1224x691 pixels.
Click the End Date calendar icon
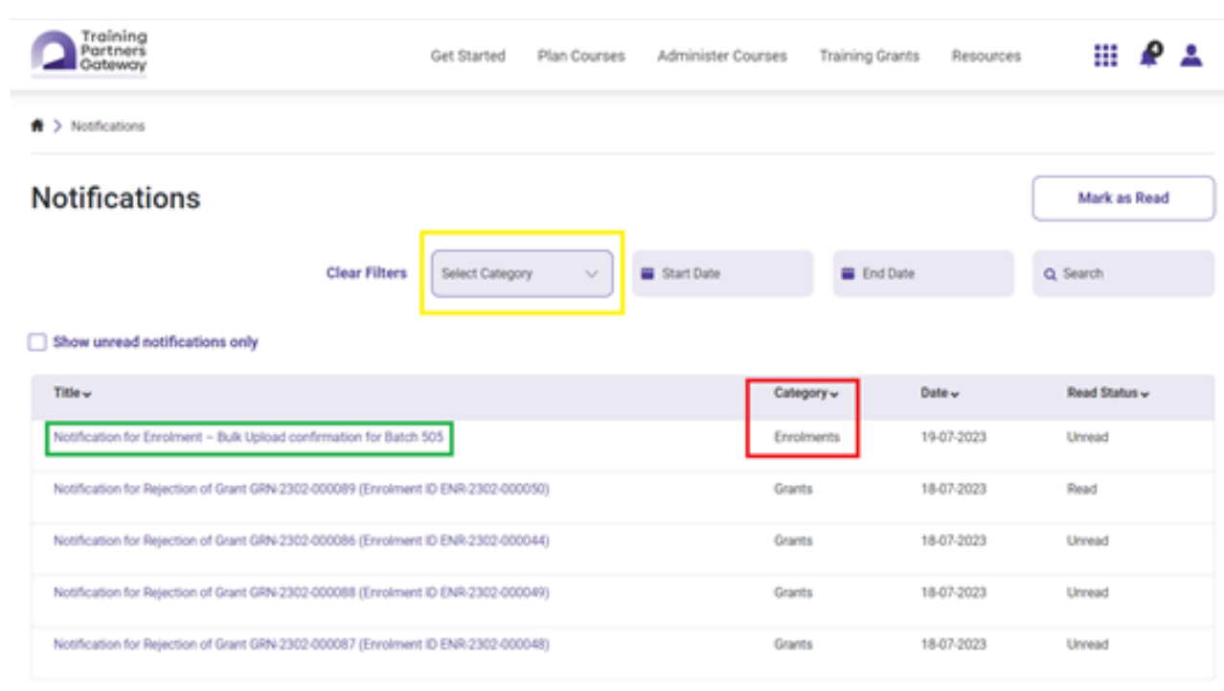(x=848, y=274)
